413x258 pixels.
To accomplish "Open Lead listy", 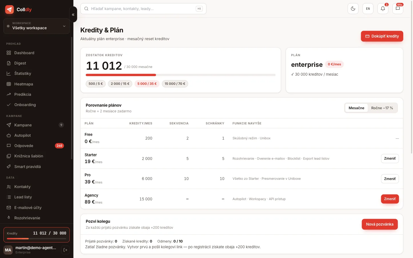I will [x=36, y=197].
